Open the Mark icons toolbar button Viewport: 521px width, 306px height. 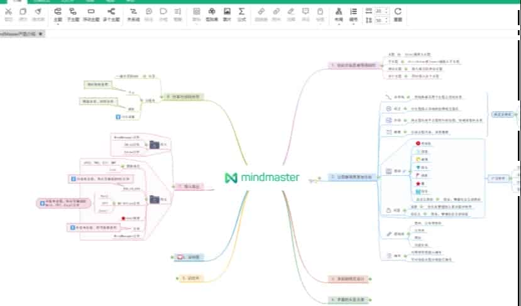197,12
